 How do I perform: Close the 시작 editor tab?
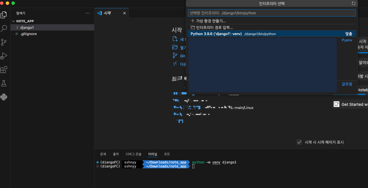[124, 13]
